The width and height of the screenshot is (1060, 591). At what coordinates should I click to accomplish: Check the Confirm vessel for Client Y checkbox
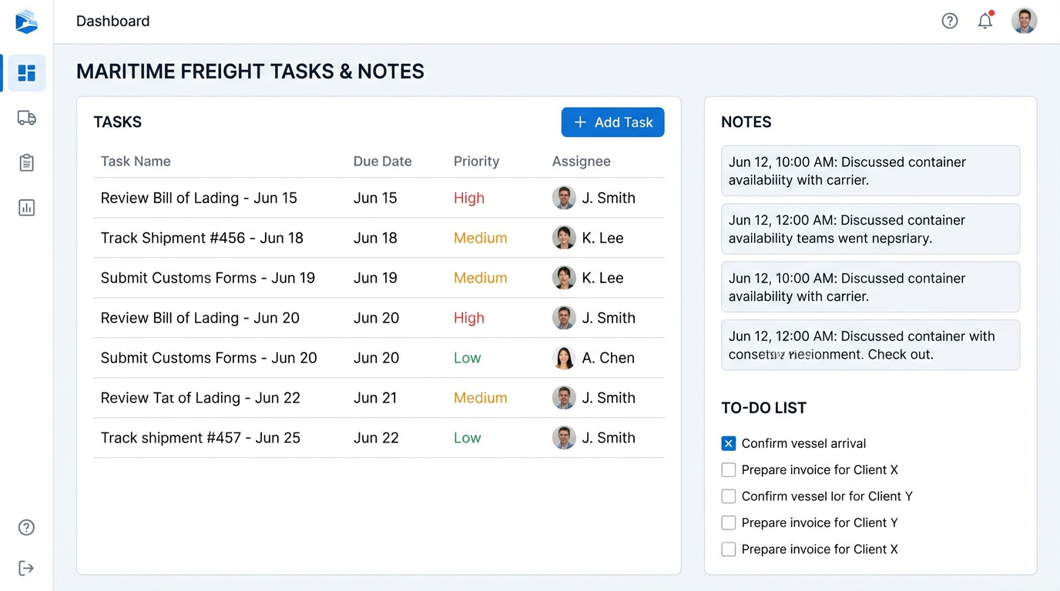pyautogui.click(x=728, y=496)
